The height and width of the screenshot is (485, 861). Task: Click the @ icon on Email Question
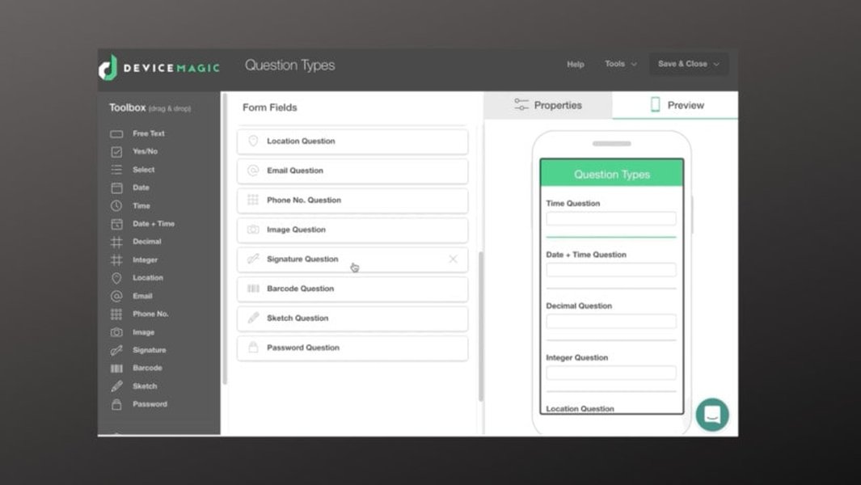pos(253,171)
